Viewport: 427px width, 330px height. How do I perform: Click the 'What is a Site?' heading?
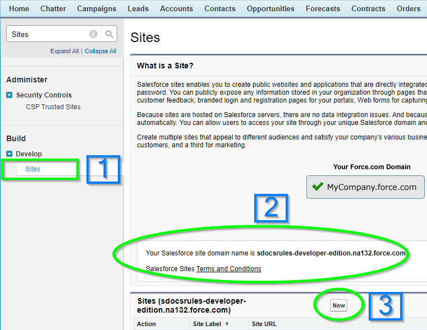point(165,66)
